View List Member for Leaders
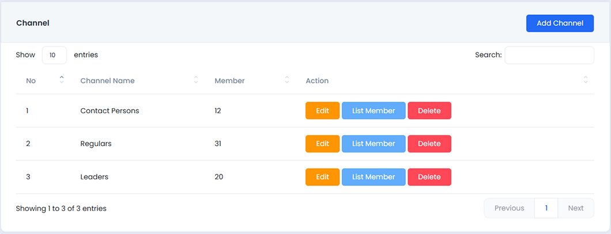The width and height of the screenshot is (611, 234). [374, 177]
